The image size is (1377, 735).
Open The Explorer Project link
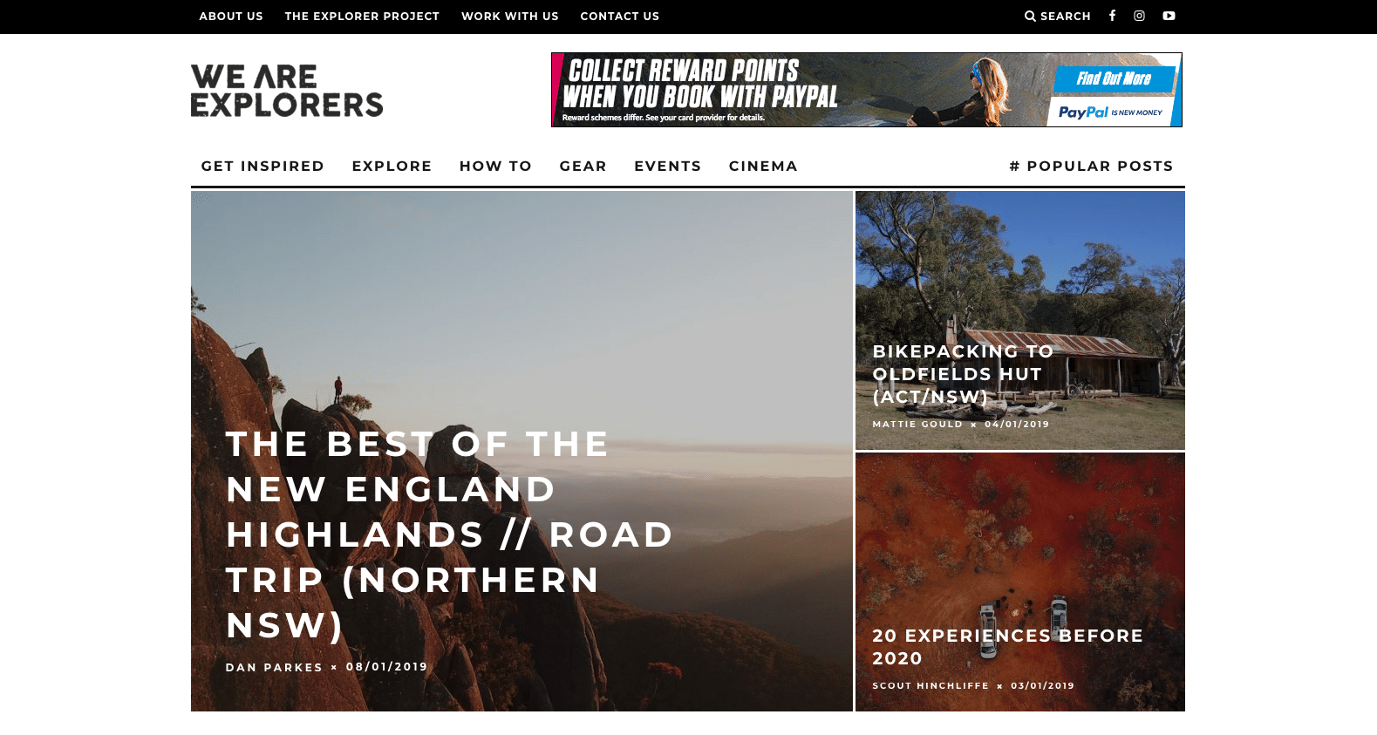(x=362, y=17)
